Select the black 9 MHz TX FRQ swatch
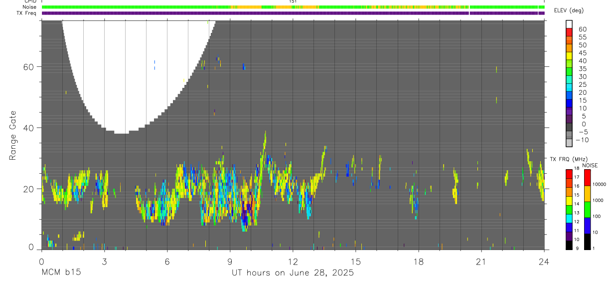 [569, 245]
